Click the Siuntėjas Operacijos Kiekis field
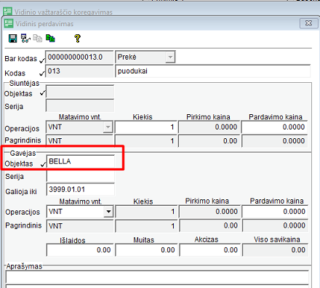This screenshot has height=288, width=320. pos(146,127)
